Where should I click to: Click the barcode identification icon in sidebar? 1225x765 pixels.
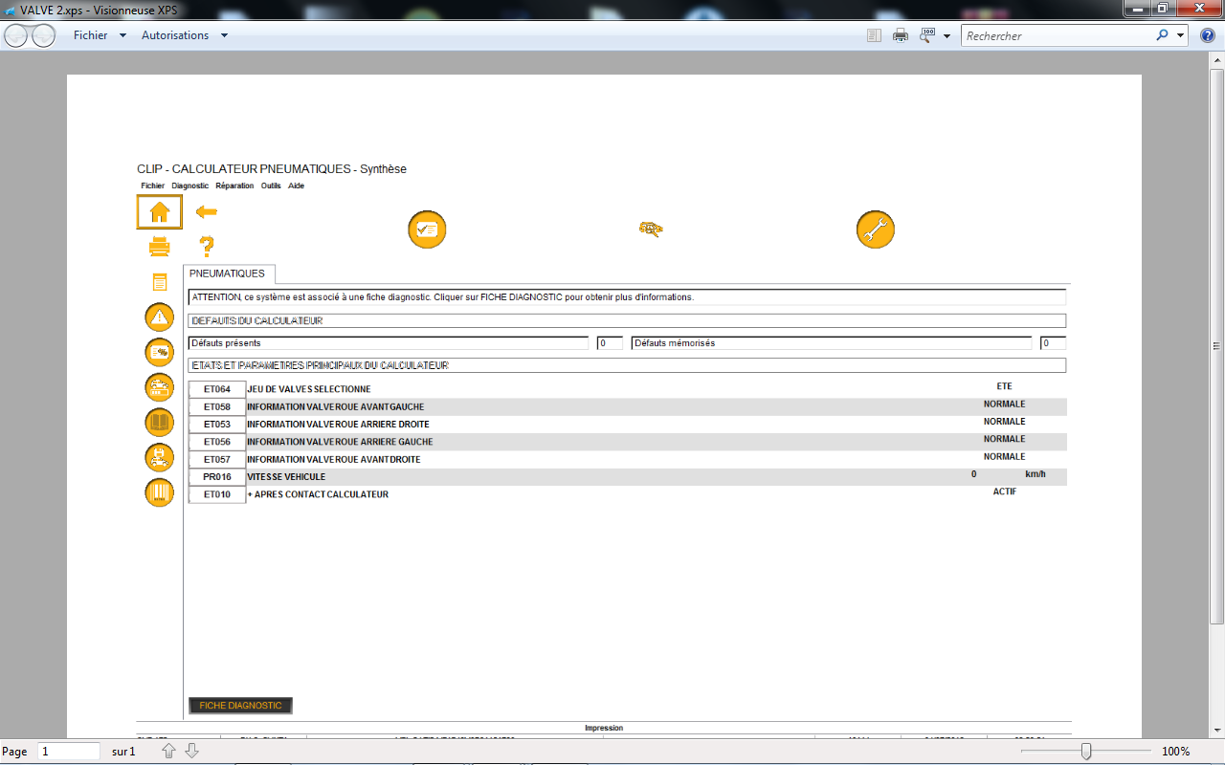tap(159, 492)
